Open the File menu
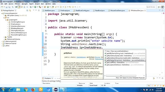The width and height of the screenshot is (165, 92). 2,4
